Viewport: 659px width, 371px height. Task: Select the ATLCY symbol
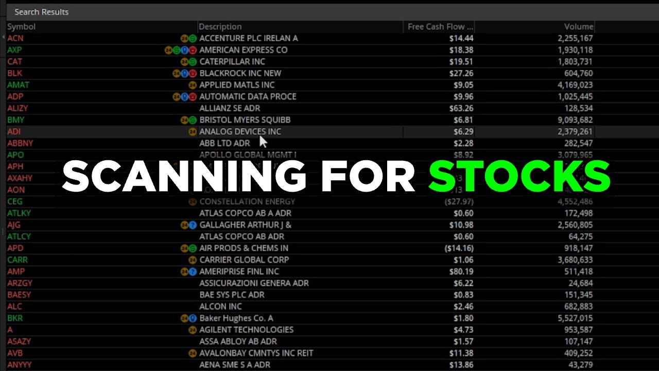pos(19,237)
